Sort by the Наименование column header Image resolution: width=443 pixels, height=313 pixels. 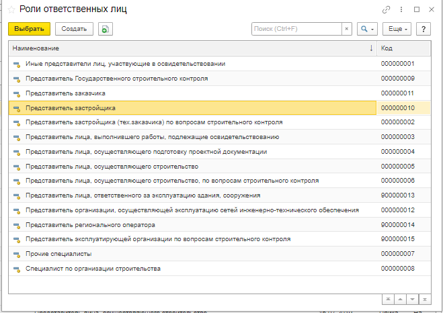pos(193,48)
